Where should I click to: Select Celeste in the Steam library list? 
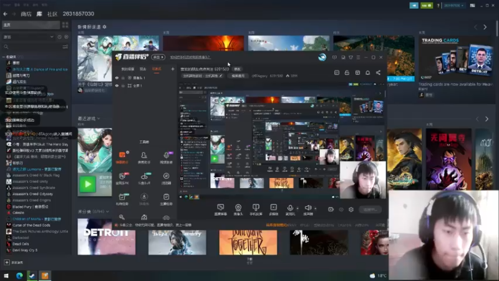(x=18, y=213)
